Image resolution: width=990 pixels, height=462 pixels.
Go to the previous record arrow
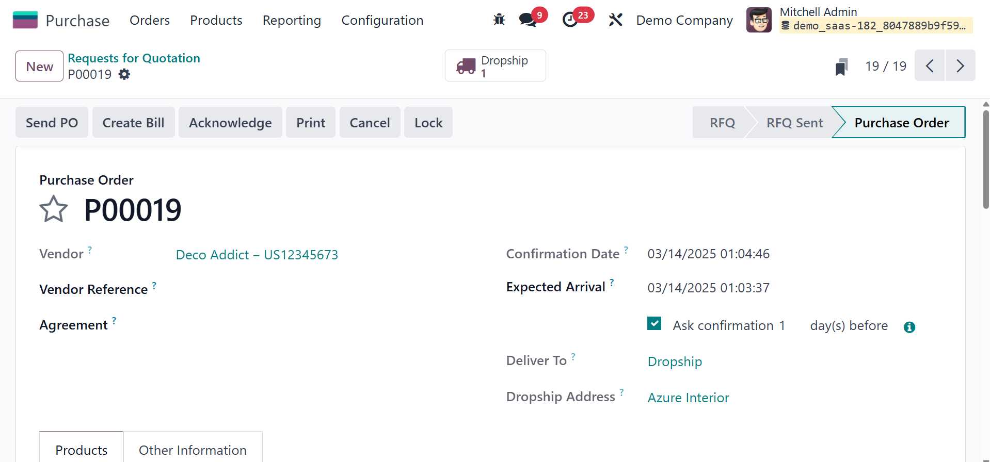click(x=930, y=66)
